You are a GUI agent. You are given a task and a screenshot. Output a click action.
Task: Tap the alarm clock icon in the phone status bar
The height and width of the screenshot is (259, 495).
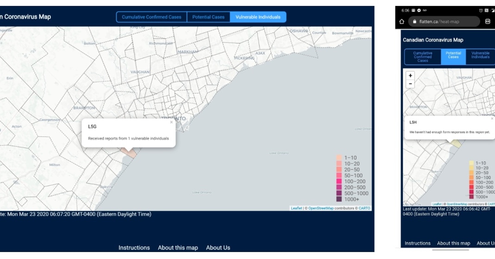tap(481, 11)
